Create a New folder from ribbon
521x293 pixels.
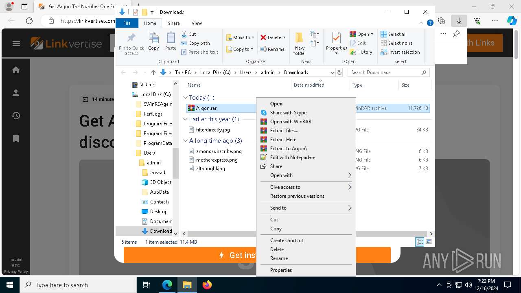[x=300, y=44]
